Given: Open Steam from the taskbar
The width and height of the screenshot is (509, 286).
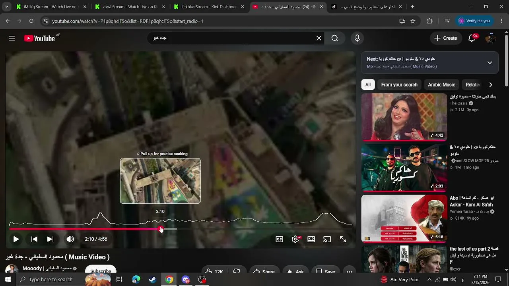Looking at the screenshot, I should click(152, 280).
